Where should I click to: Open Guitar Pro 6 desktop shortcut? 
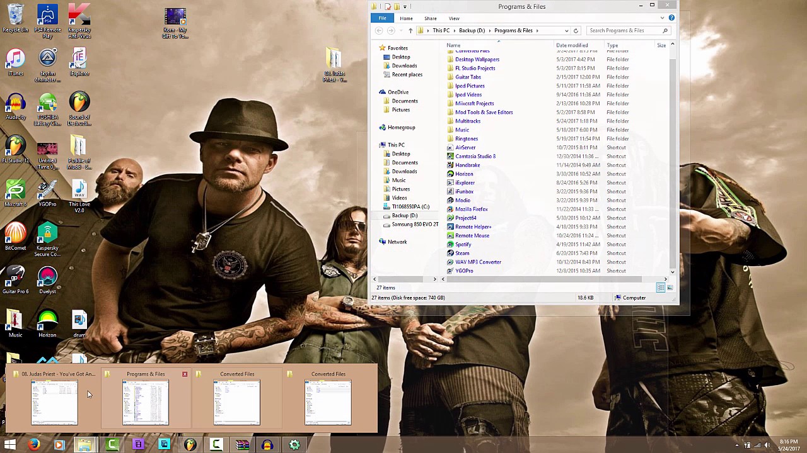tap(15, 279)
